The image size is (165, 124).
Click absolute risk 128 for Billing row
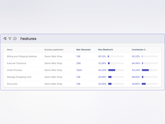(78, 56)
